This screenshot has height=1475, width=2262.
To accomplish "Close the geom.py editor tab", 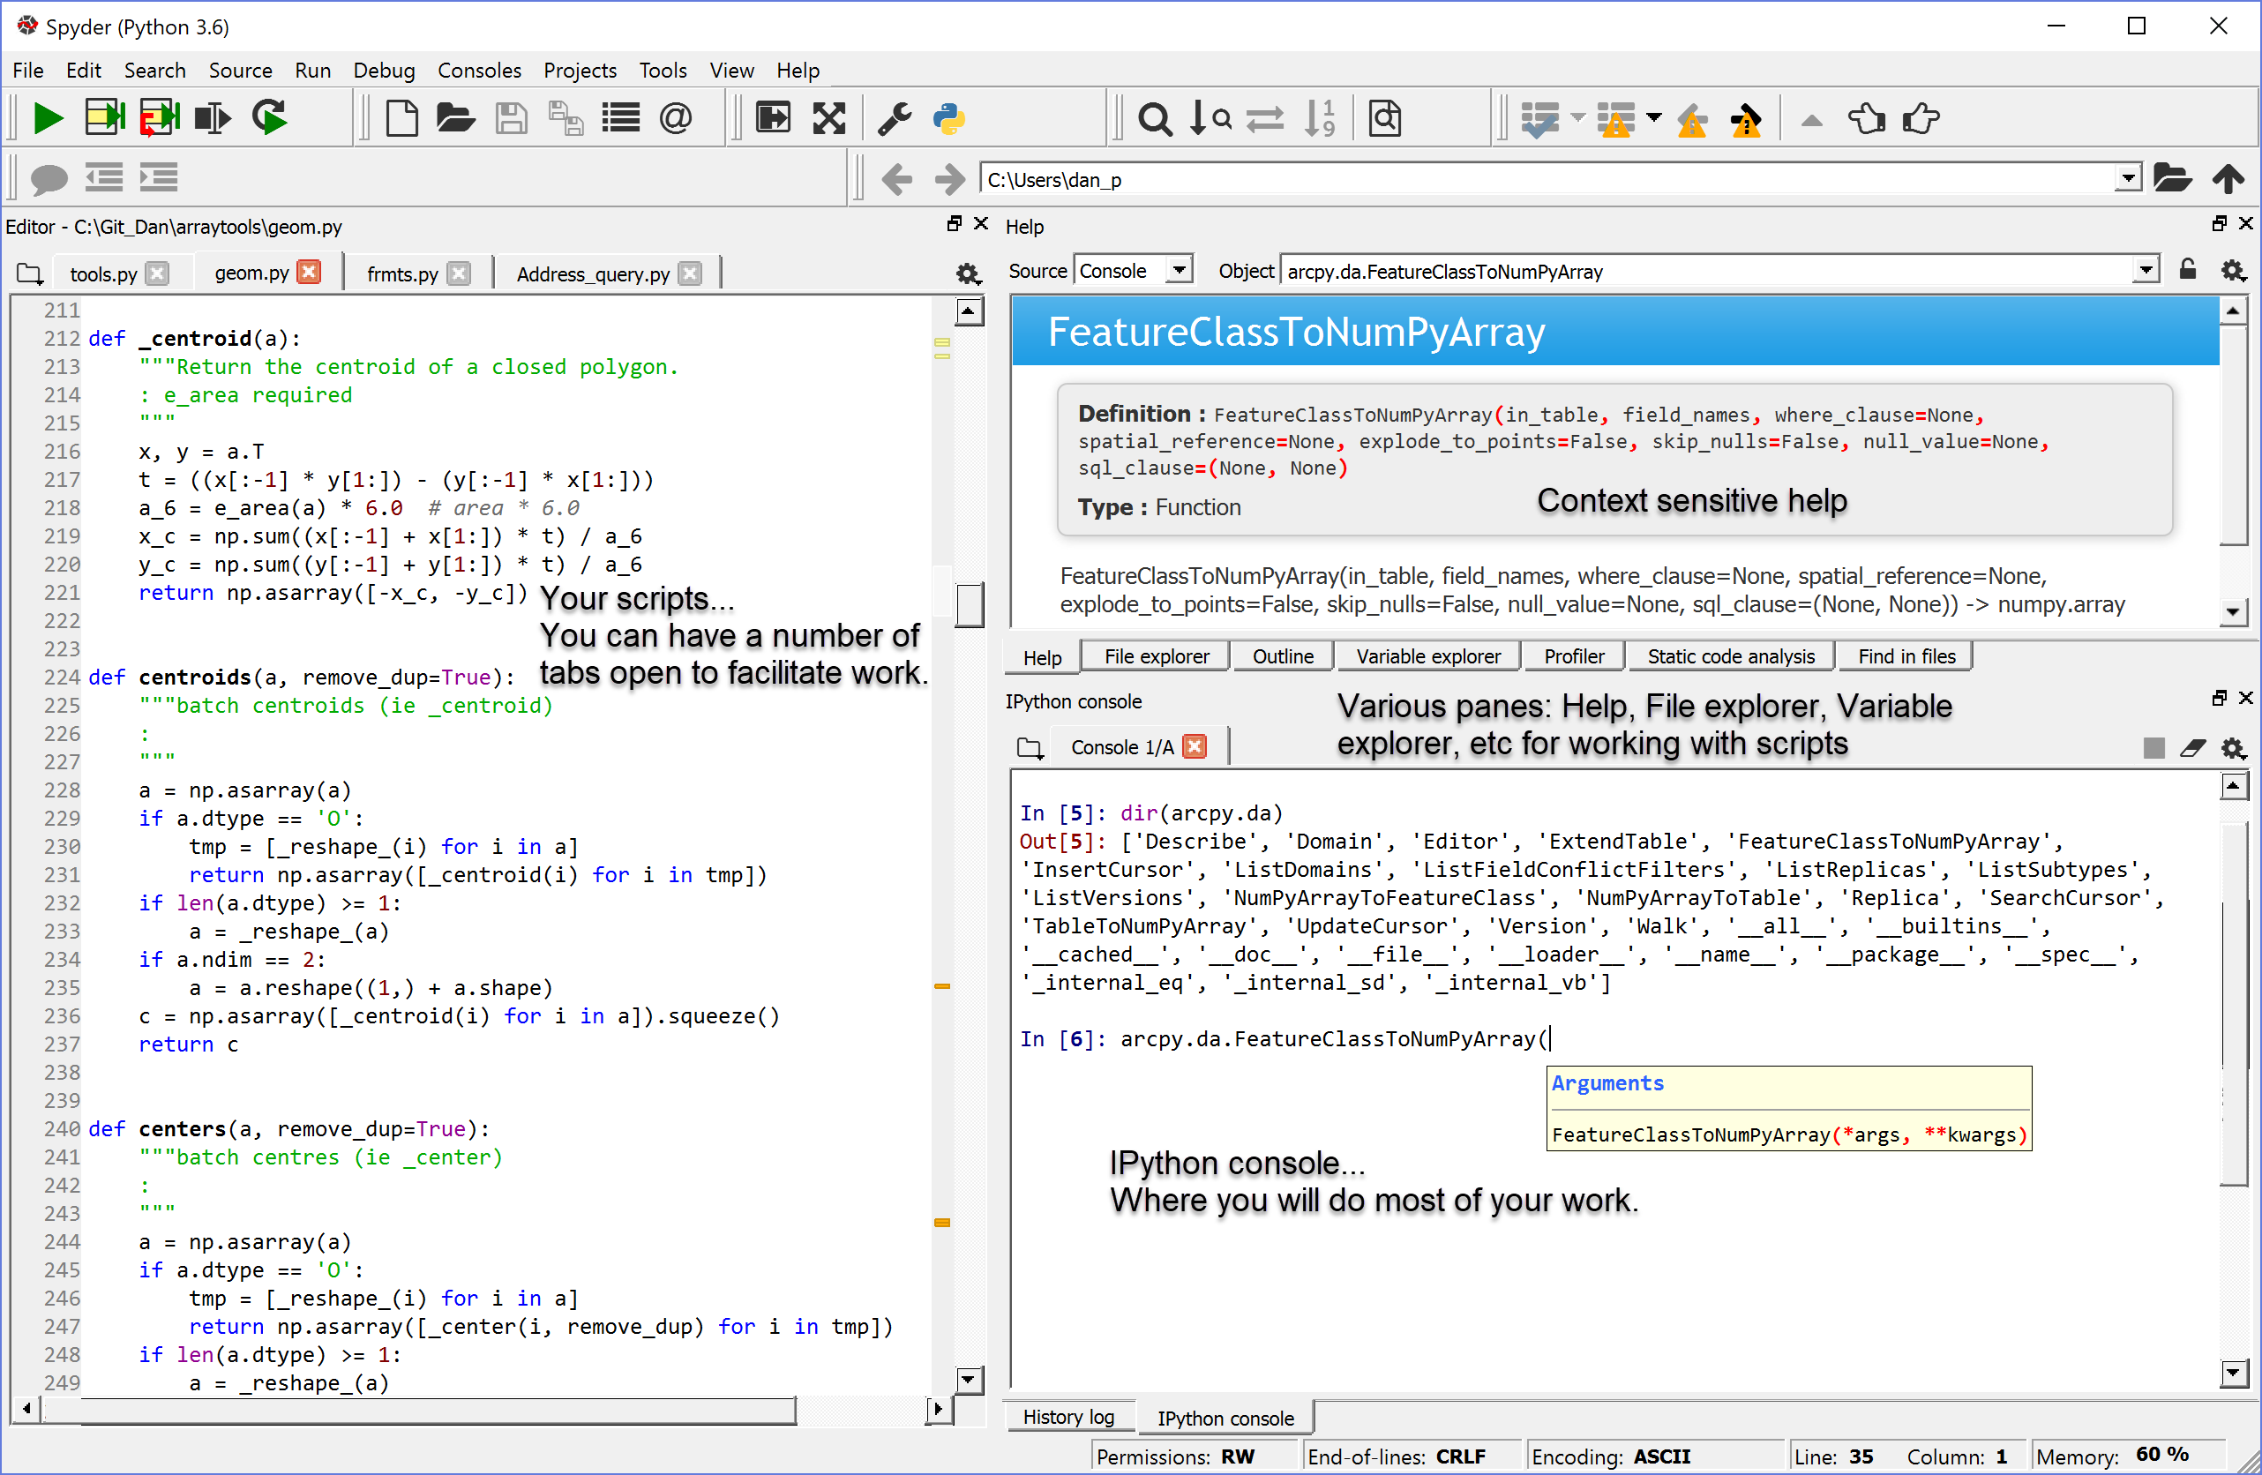I will click(x=309, y=272).
